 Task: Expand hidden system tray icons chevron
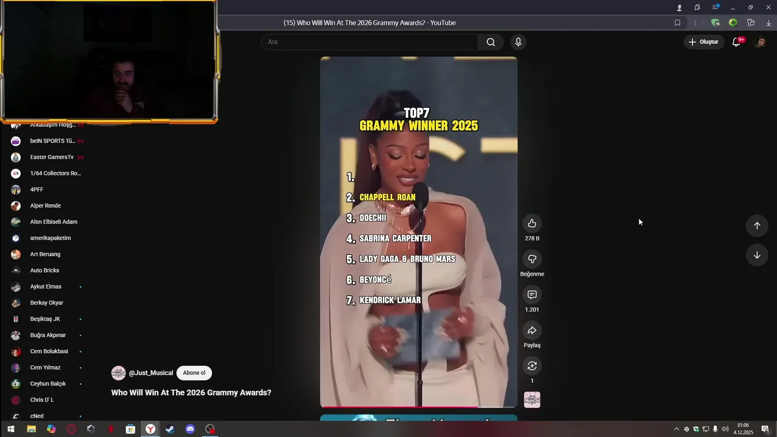677,429
